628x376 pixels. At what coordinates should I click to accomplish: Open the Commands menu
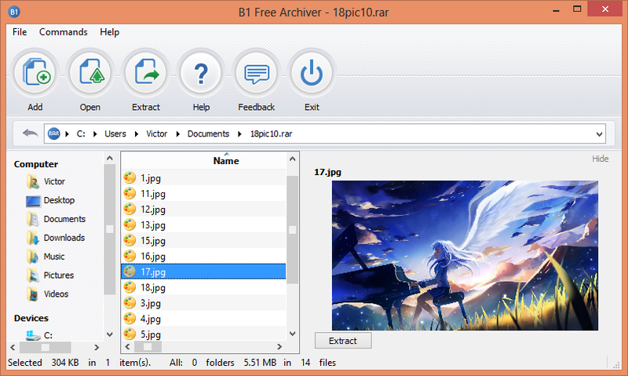click(x=64, y=32)
